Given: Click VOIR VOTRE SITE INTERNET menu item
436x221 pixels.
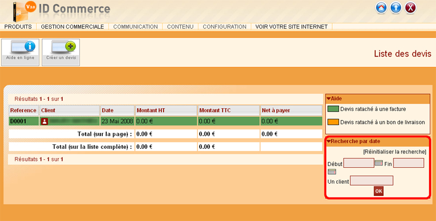Looking at the screenshot, I should (291, 27).
